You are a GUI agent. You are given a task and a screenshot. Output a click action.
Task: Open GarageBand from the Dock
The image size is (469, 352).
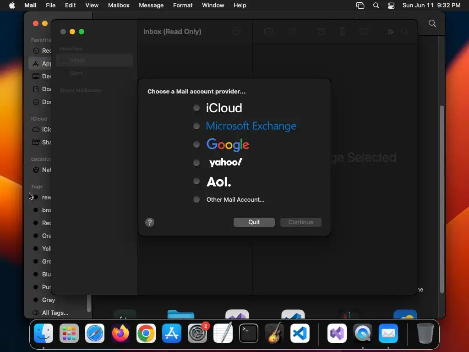[x=274, y=333]
